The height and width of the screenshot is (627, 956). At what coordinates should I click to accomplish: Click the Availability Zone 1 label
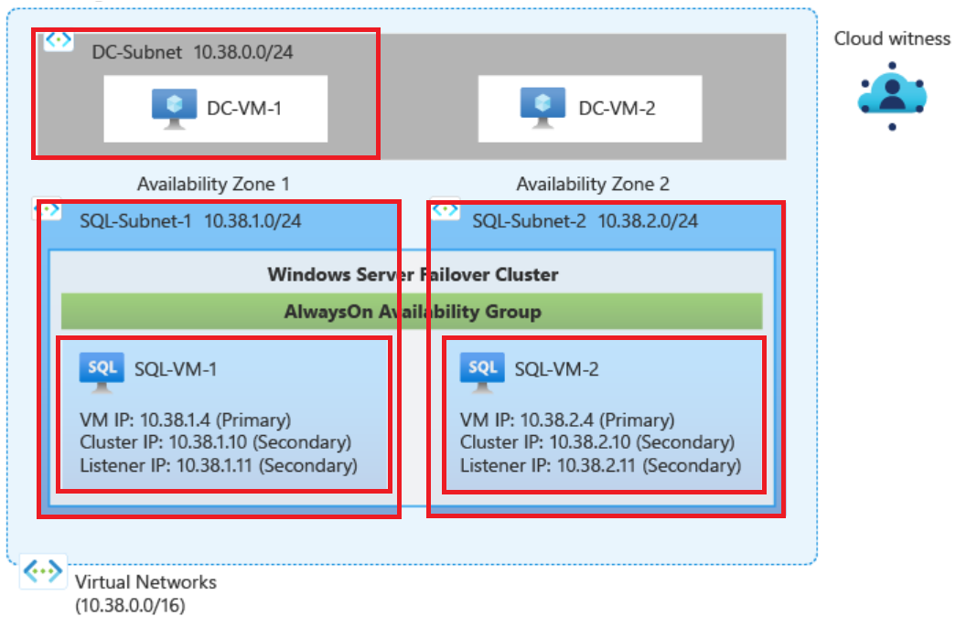pyautogui.click(x=213, y=184)
